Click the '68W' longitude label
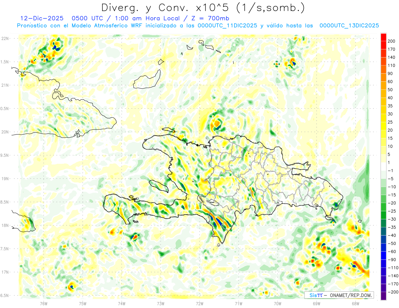Image resolution: width=399 pixels, height=308 pixels. point(355,303)
